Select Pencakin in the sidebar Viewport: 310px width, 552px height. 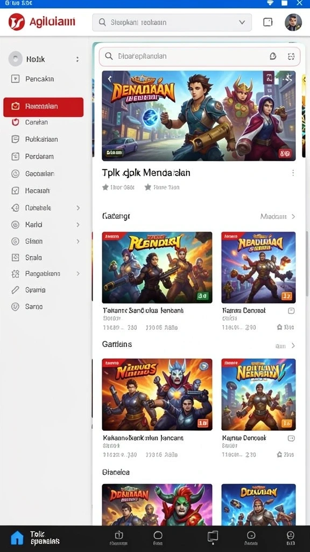39,79
